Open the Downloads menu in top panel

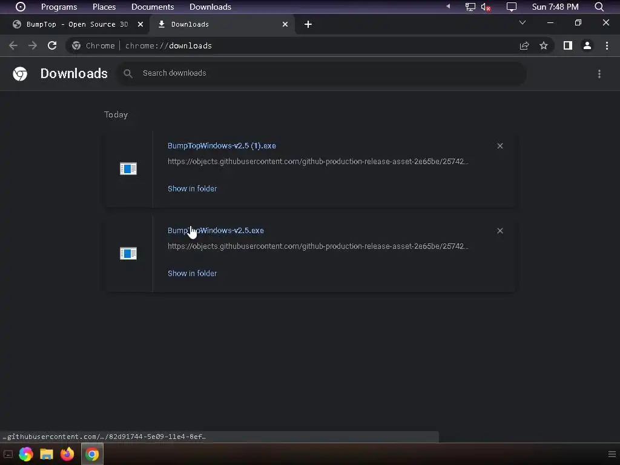(x=210, y=7)
